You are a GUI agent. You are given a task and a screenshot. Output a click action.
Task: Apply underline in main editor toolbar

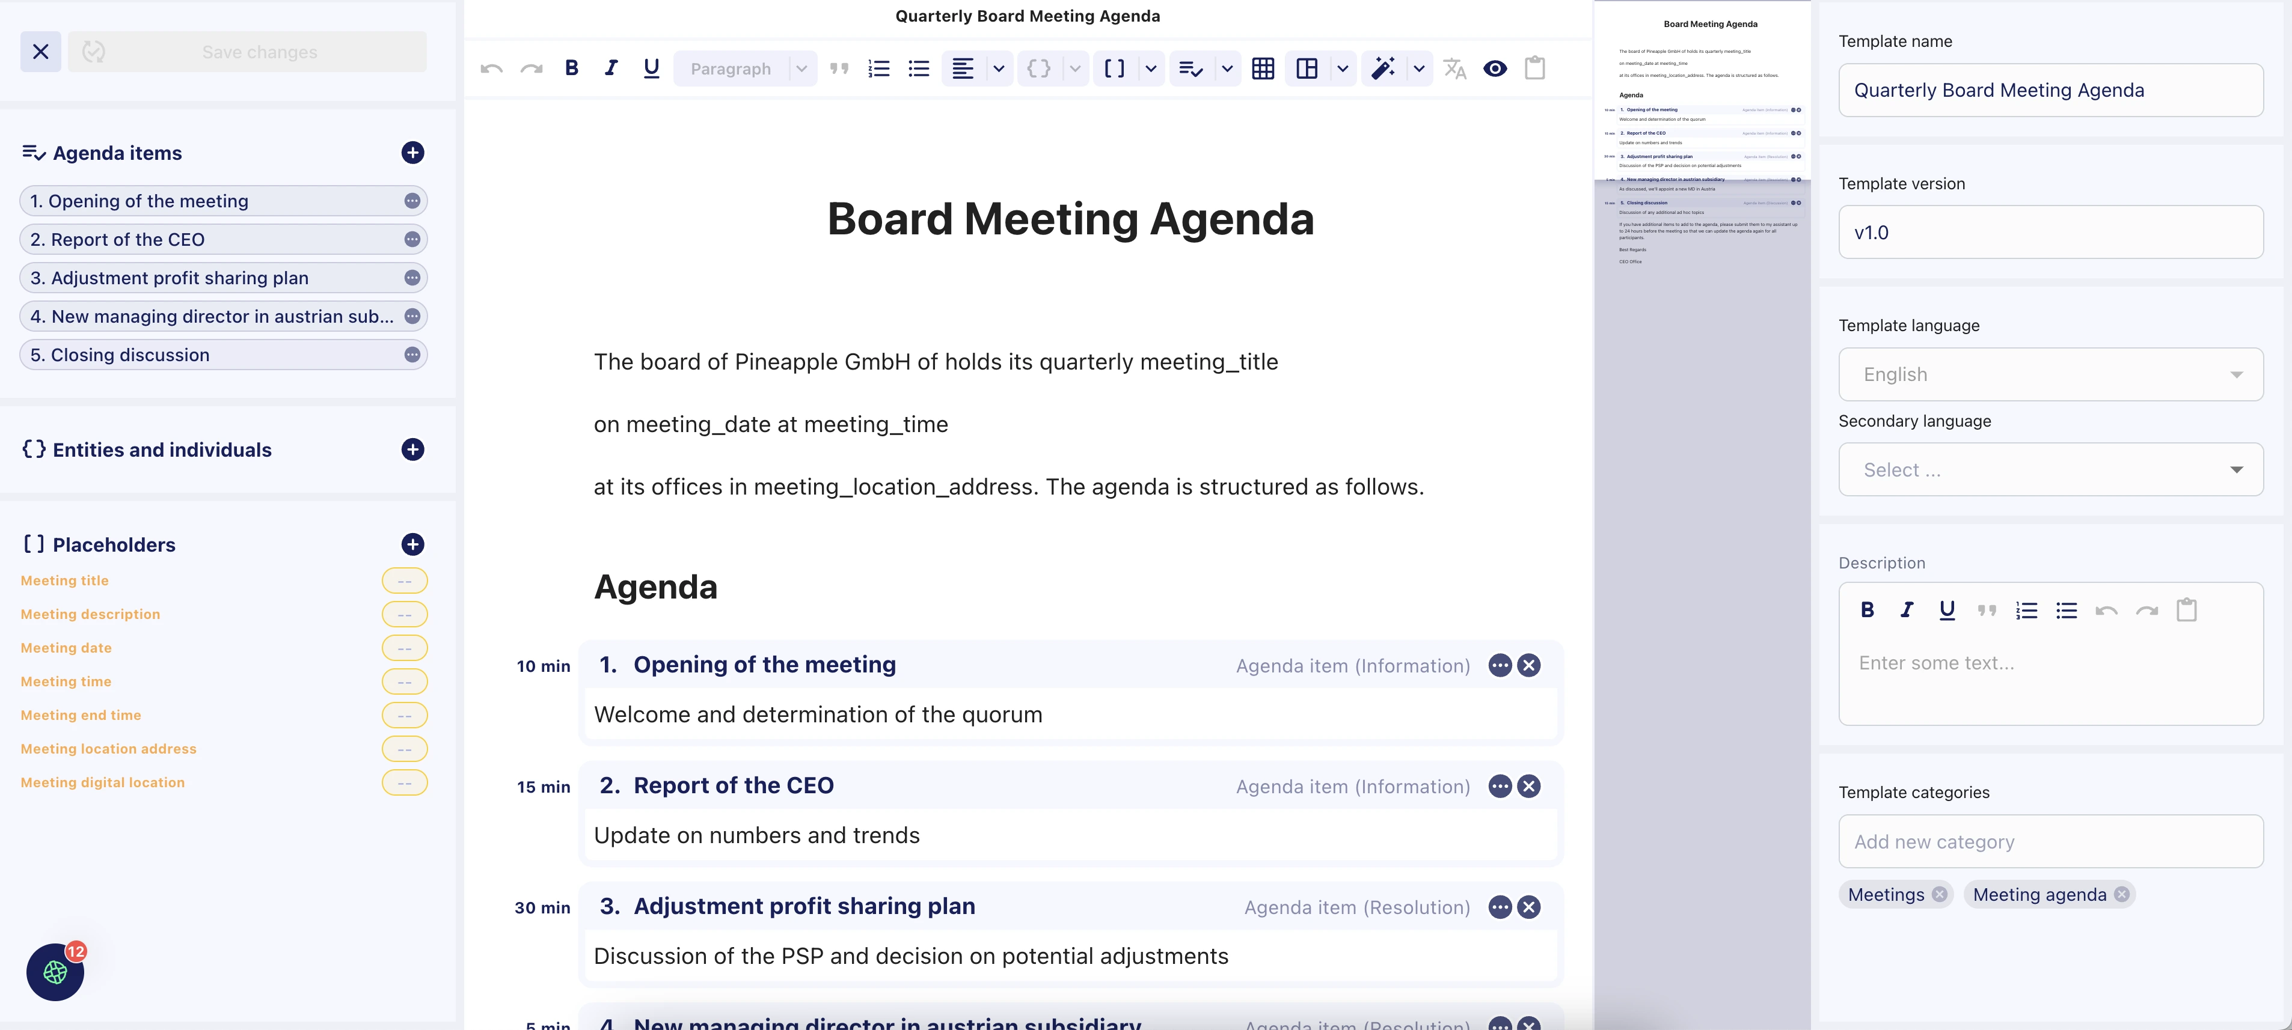click(x=651, y=69)
